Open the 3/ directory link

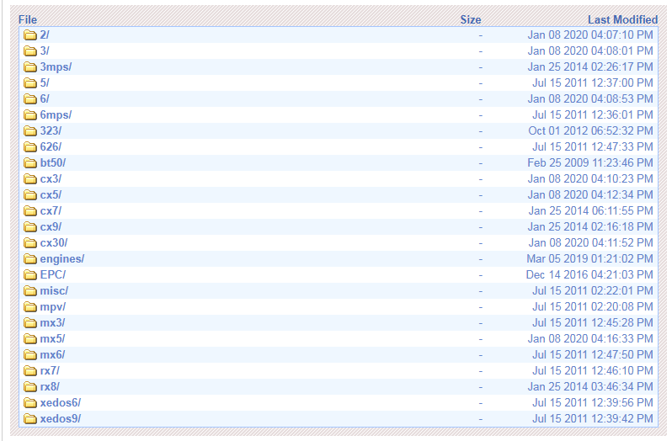[45, 51]
